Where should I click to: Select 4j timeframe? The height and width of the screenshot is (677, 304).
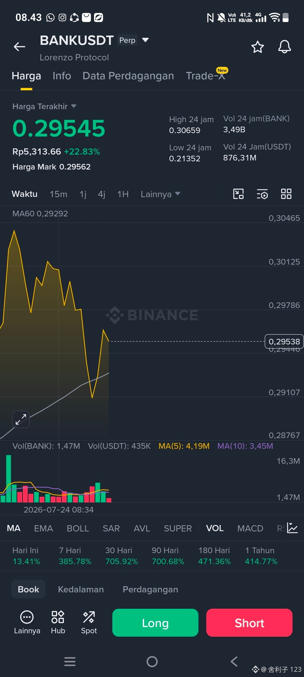[x=102, y=194]
